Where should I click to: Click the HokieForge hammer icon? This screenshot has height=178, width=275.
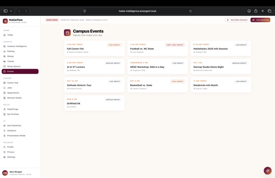(x=4, y=109)
